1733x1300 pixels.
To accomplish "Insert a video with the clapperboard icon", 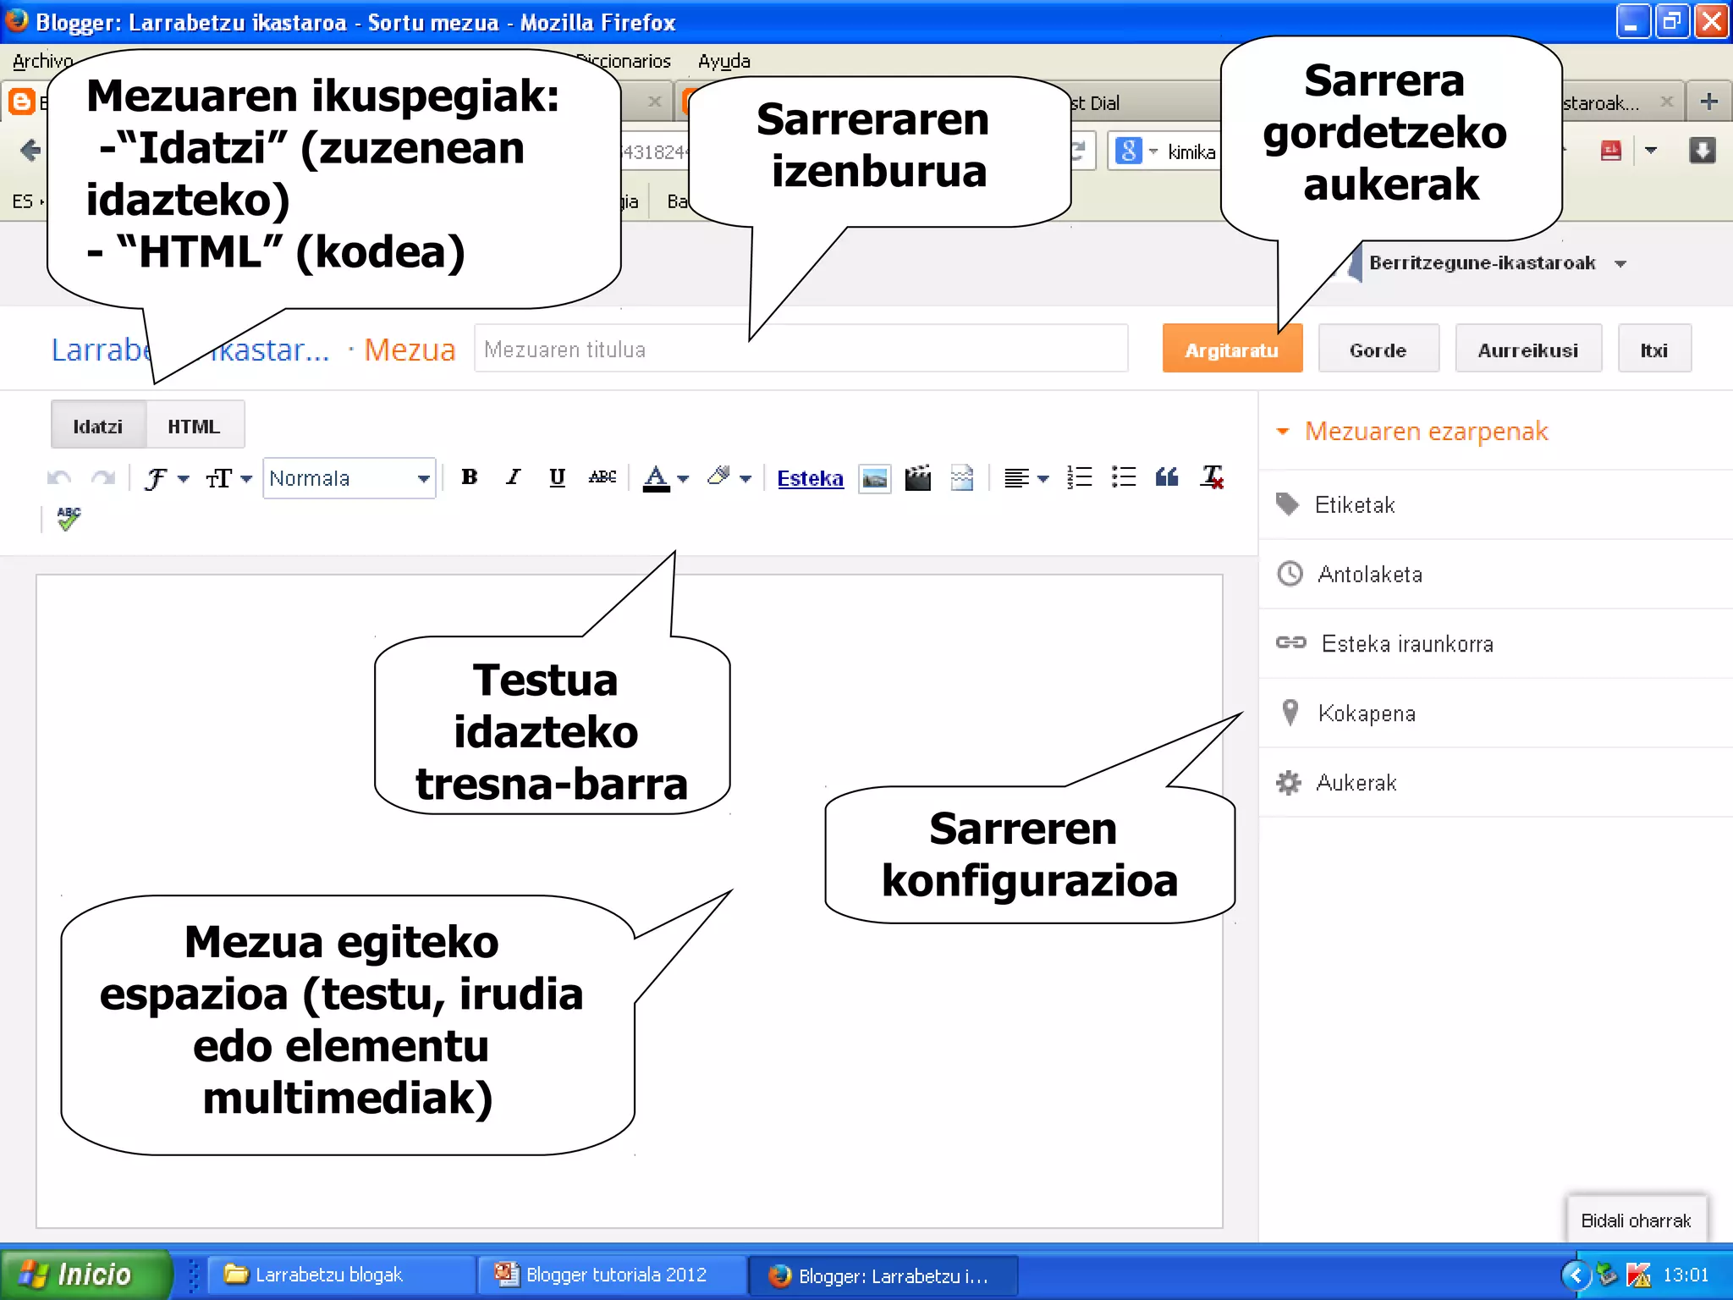I will pyautogui.click(x=918, y=478).
